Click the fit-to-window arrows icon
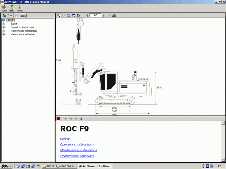The width and height of the screenshot is (226, 169). 69,16
